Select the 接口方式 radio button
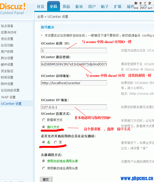 [x=44, y=127]
